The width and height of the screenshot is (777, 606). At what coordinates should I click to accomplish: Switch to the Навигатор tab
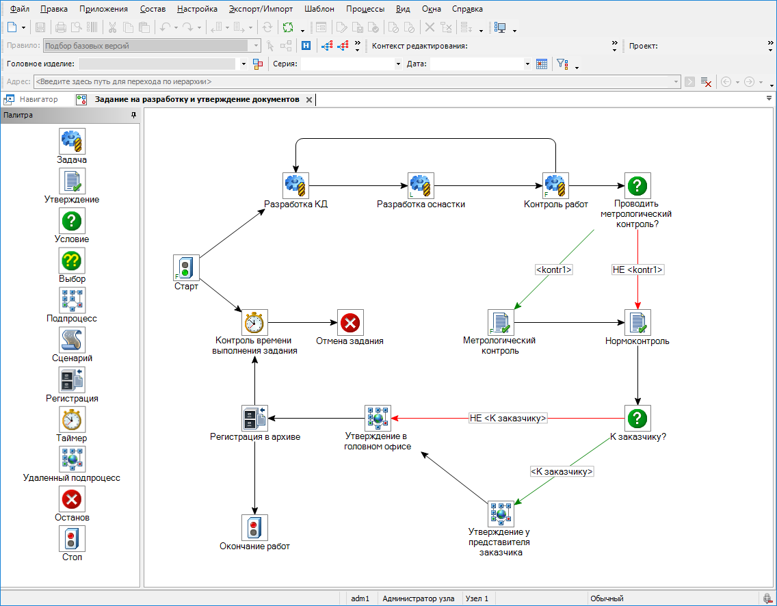tap(38, 99)
